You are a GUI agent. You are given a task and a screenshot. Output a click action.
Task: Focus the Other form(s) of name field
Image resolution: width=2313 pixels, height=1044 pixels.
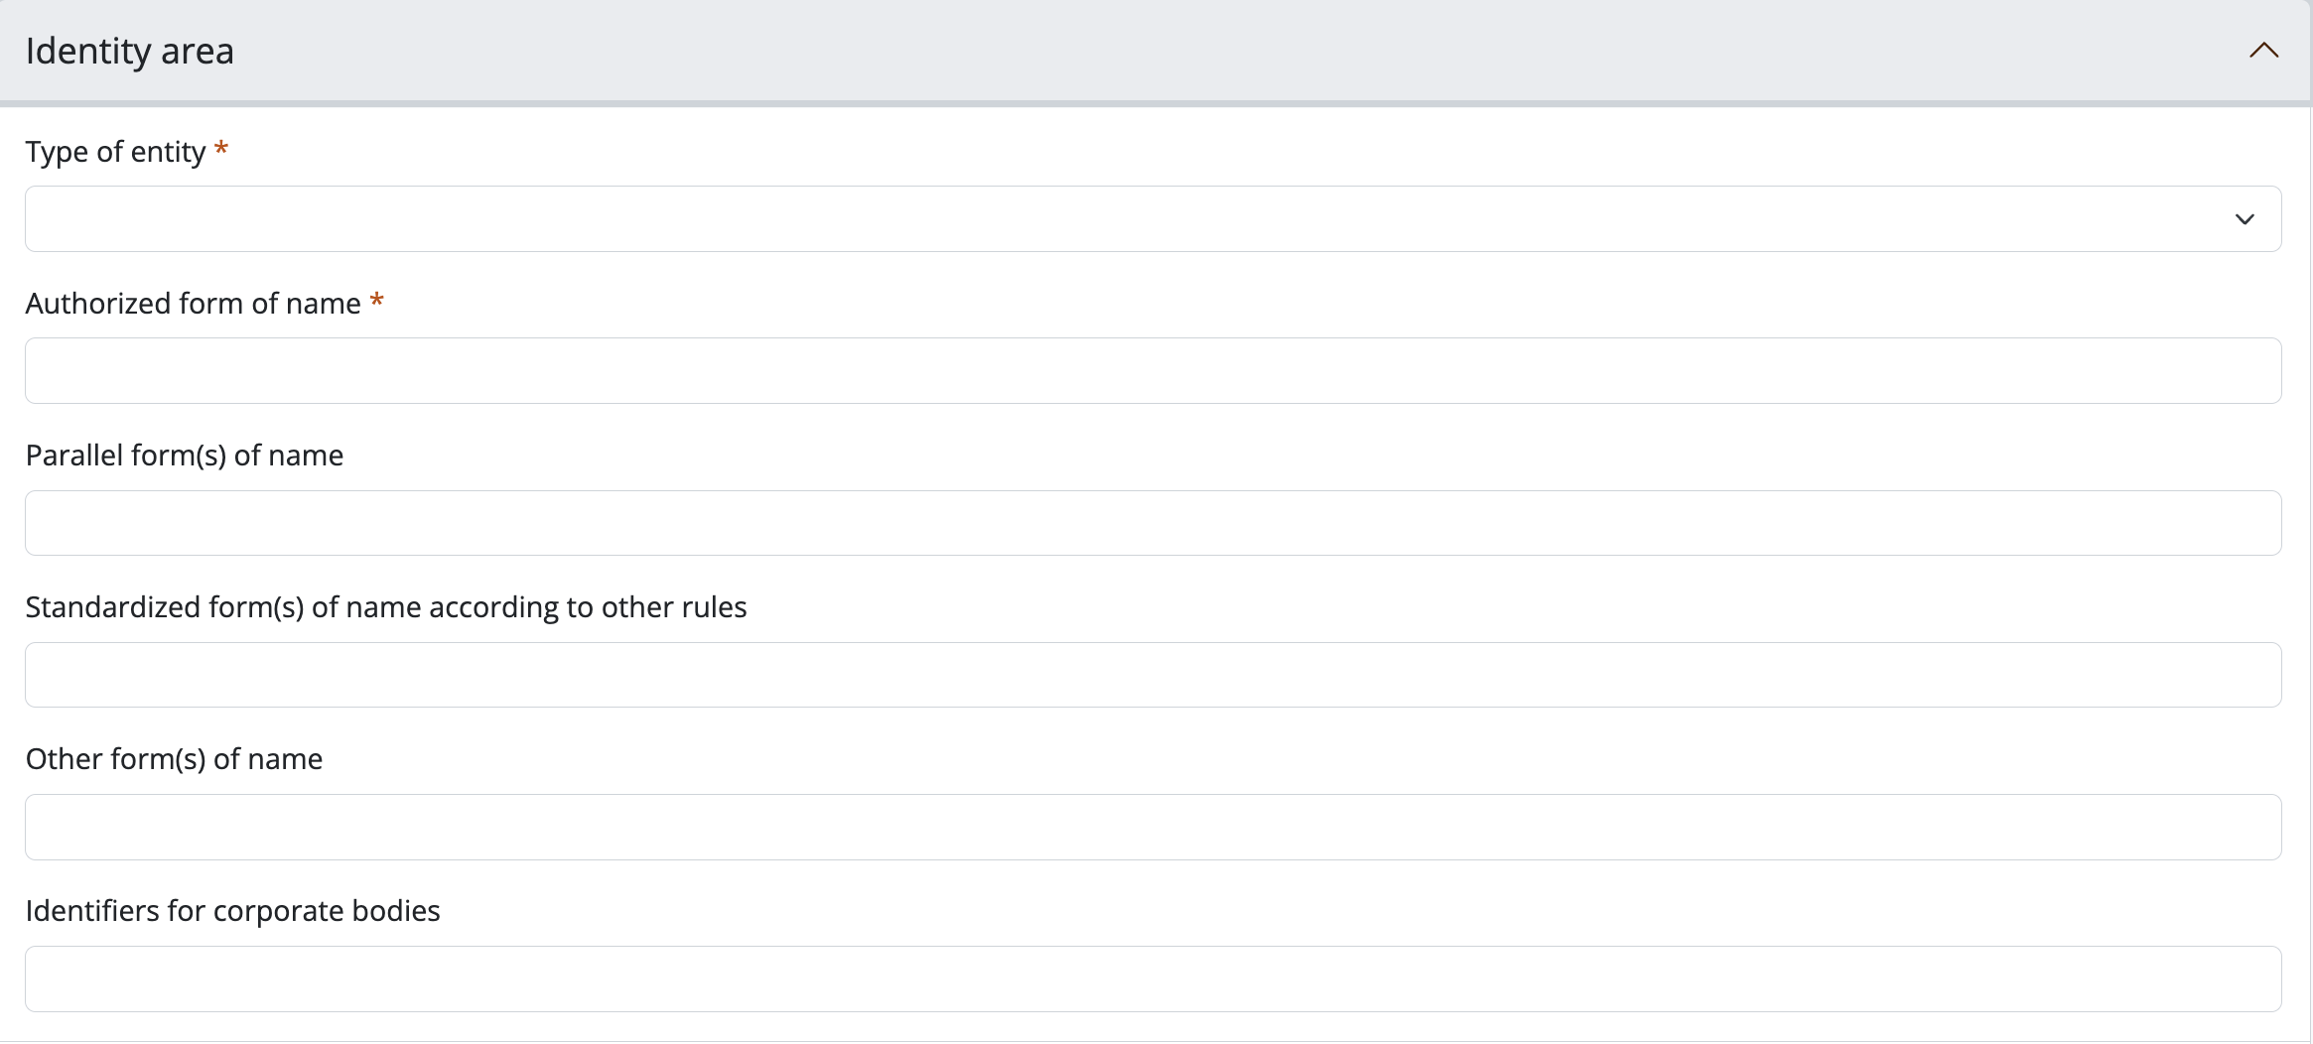pos(1152,827)
